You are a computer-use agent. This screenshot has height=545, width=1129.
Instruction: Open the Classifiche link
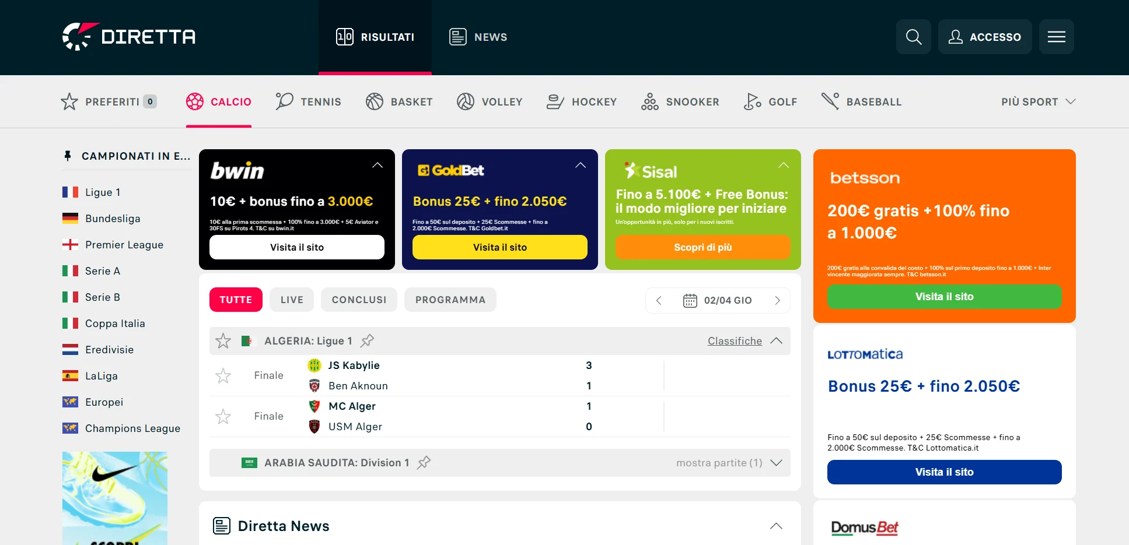735,341
